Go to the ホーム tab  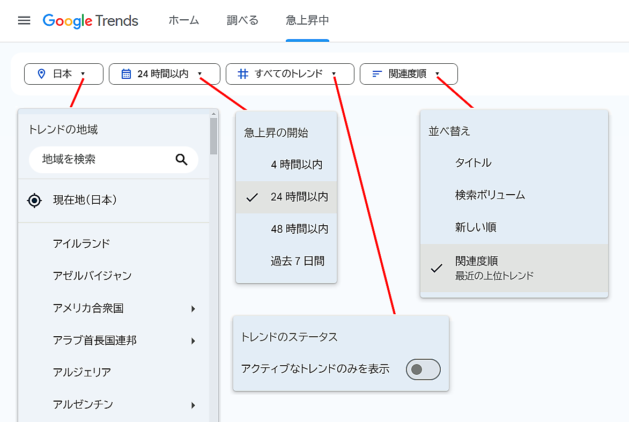tap(183, 21)
